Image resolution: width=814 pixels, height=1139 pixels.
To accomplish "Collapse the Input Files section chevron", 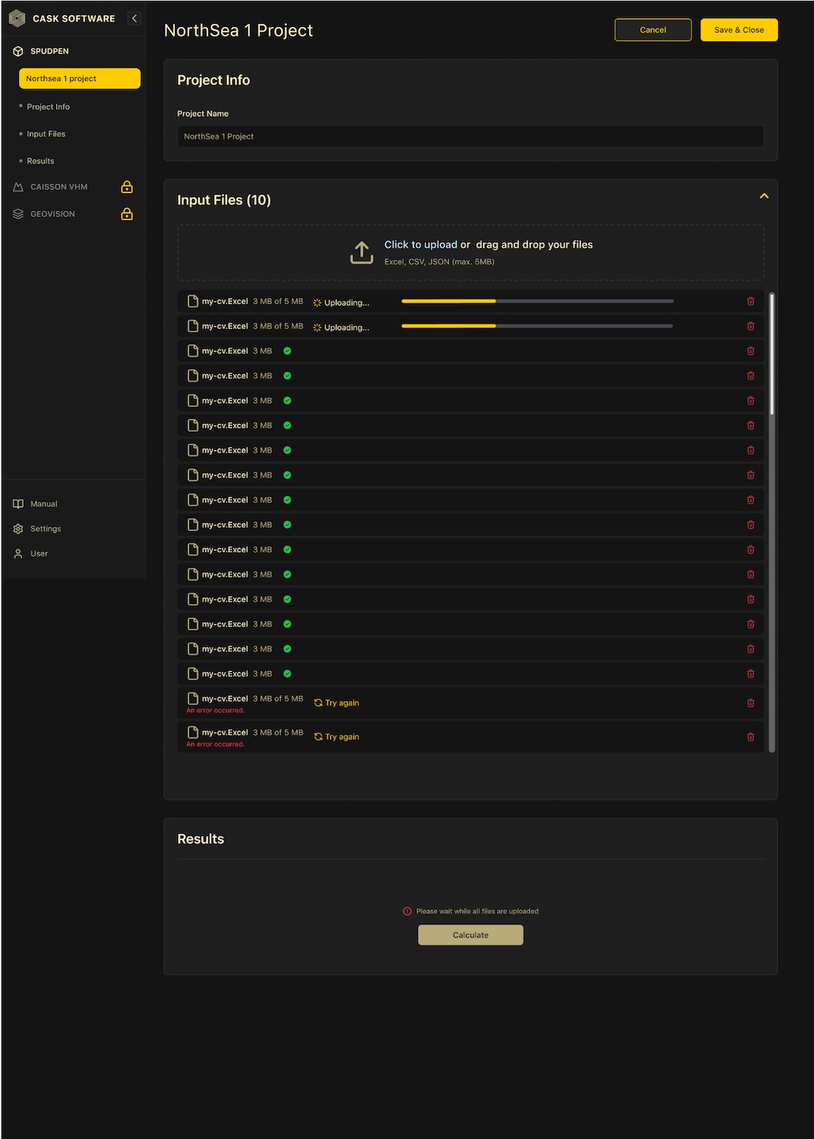I will click(764, 196).
